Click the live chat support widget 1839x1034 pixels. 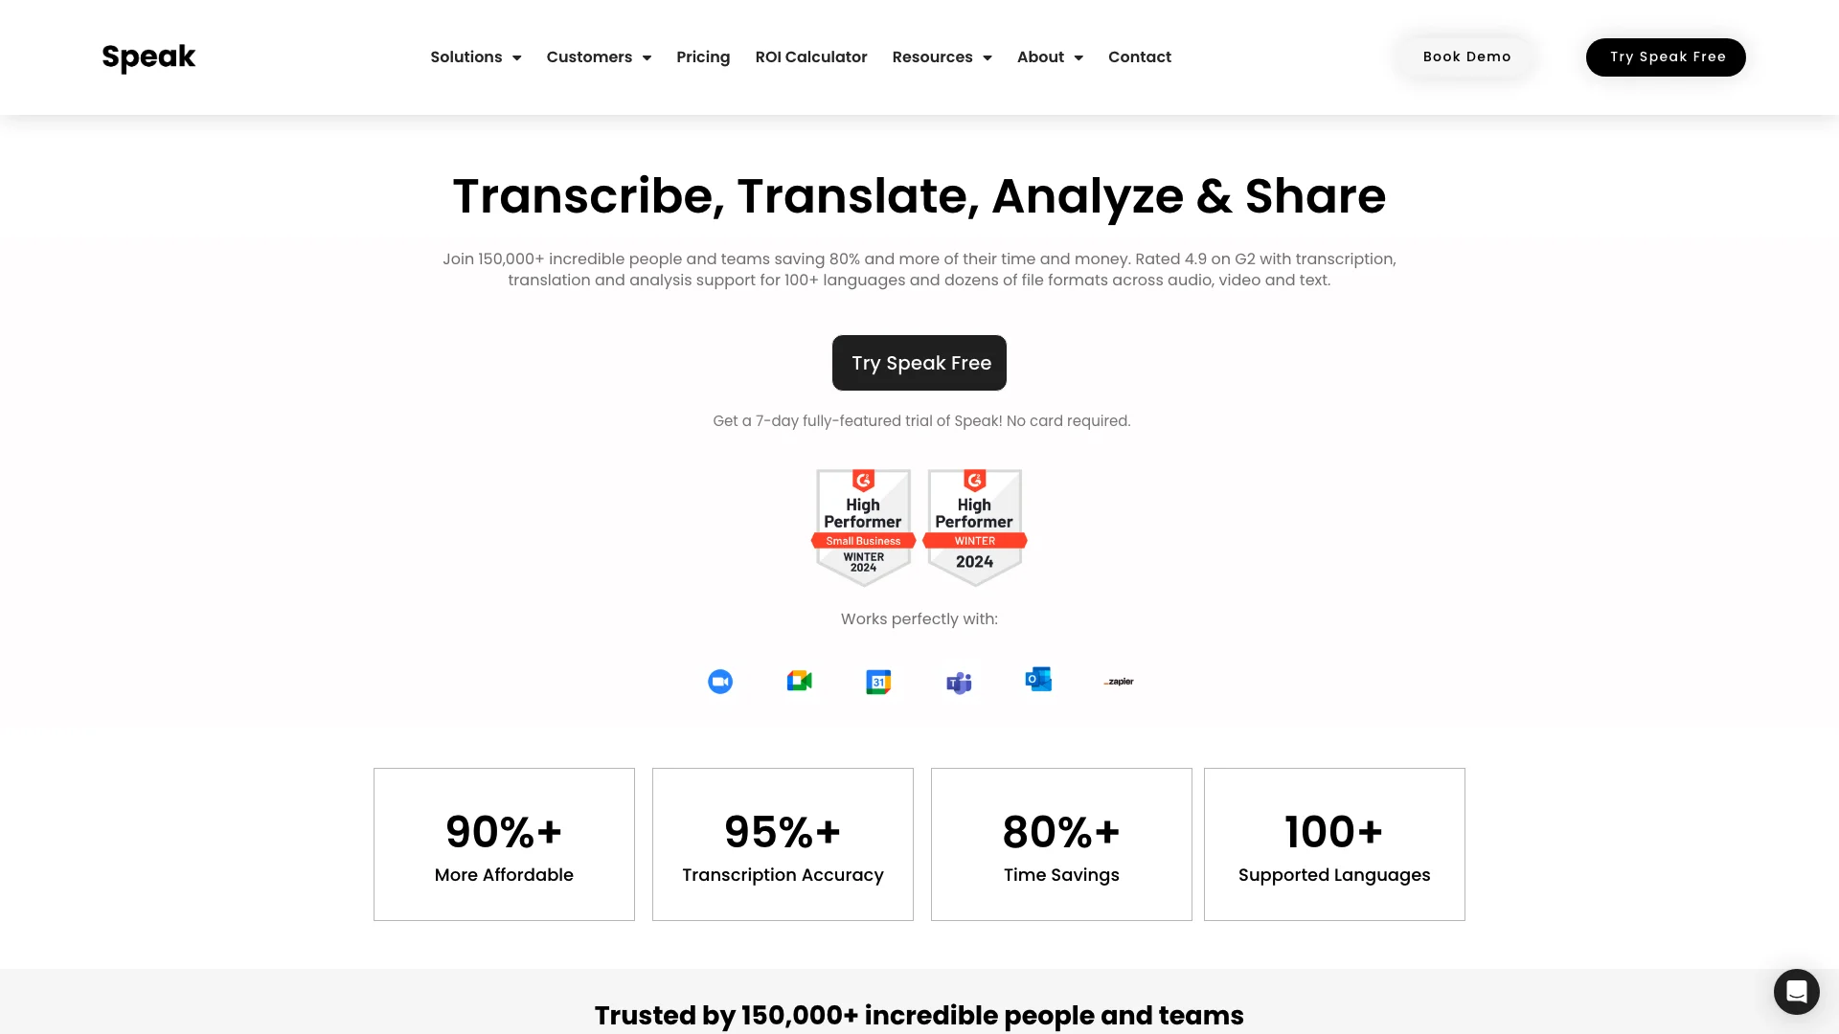click(x=1796, y=991)
